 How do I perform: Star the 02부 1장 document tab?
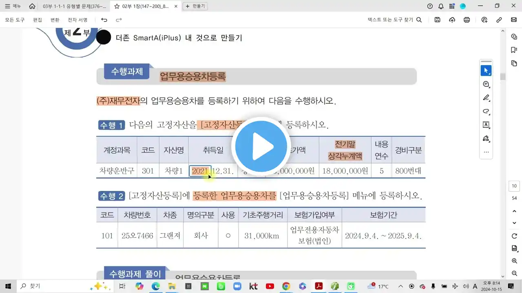click(117, 6)
